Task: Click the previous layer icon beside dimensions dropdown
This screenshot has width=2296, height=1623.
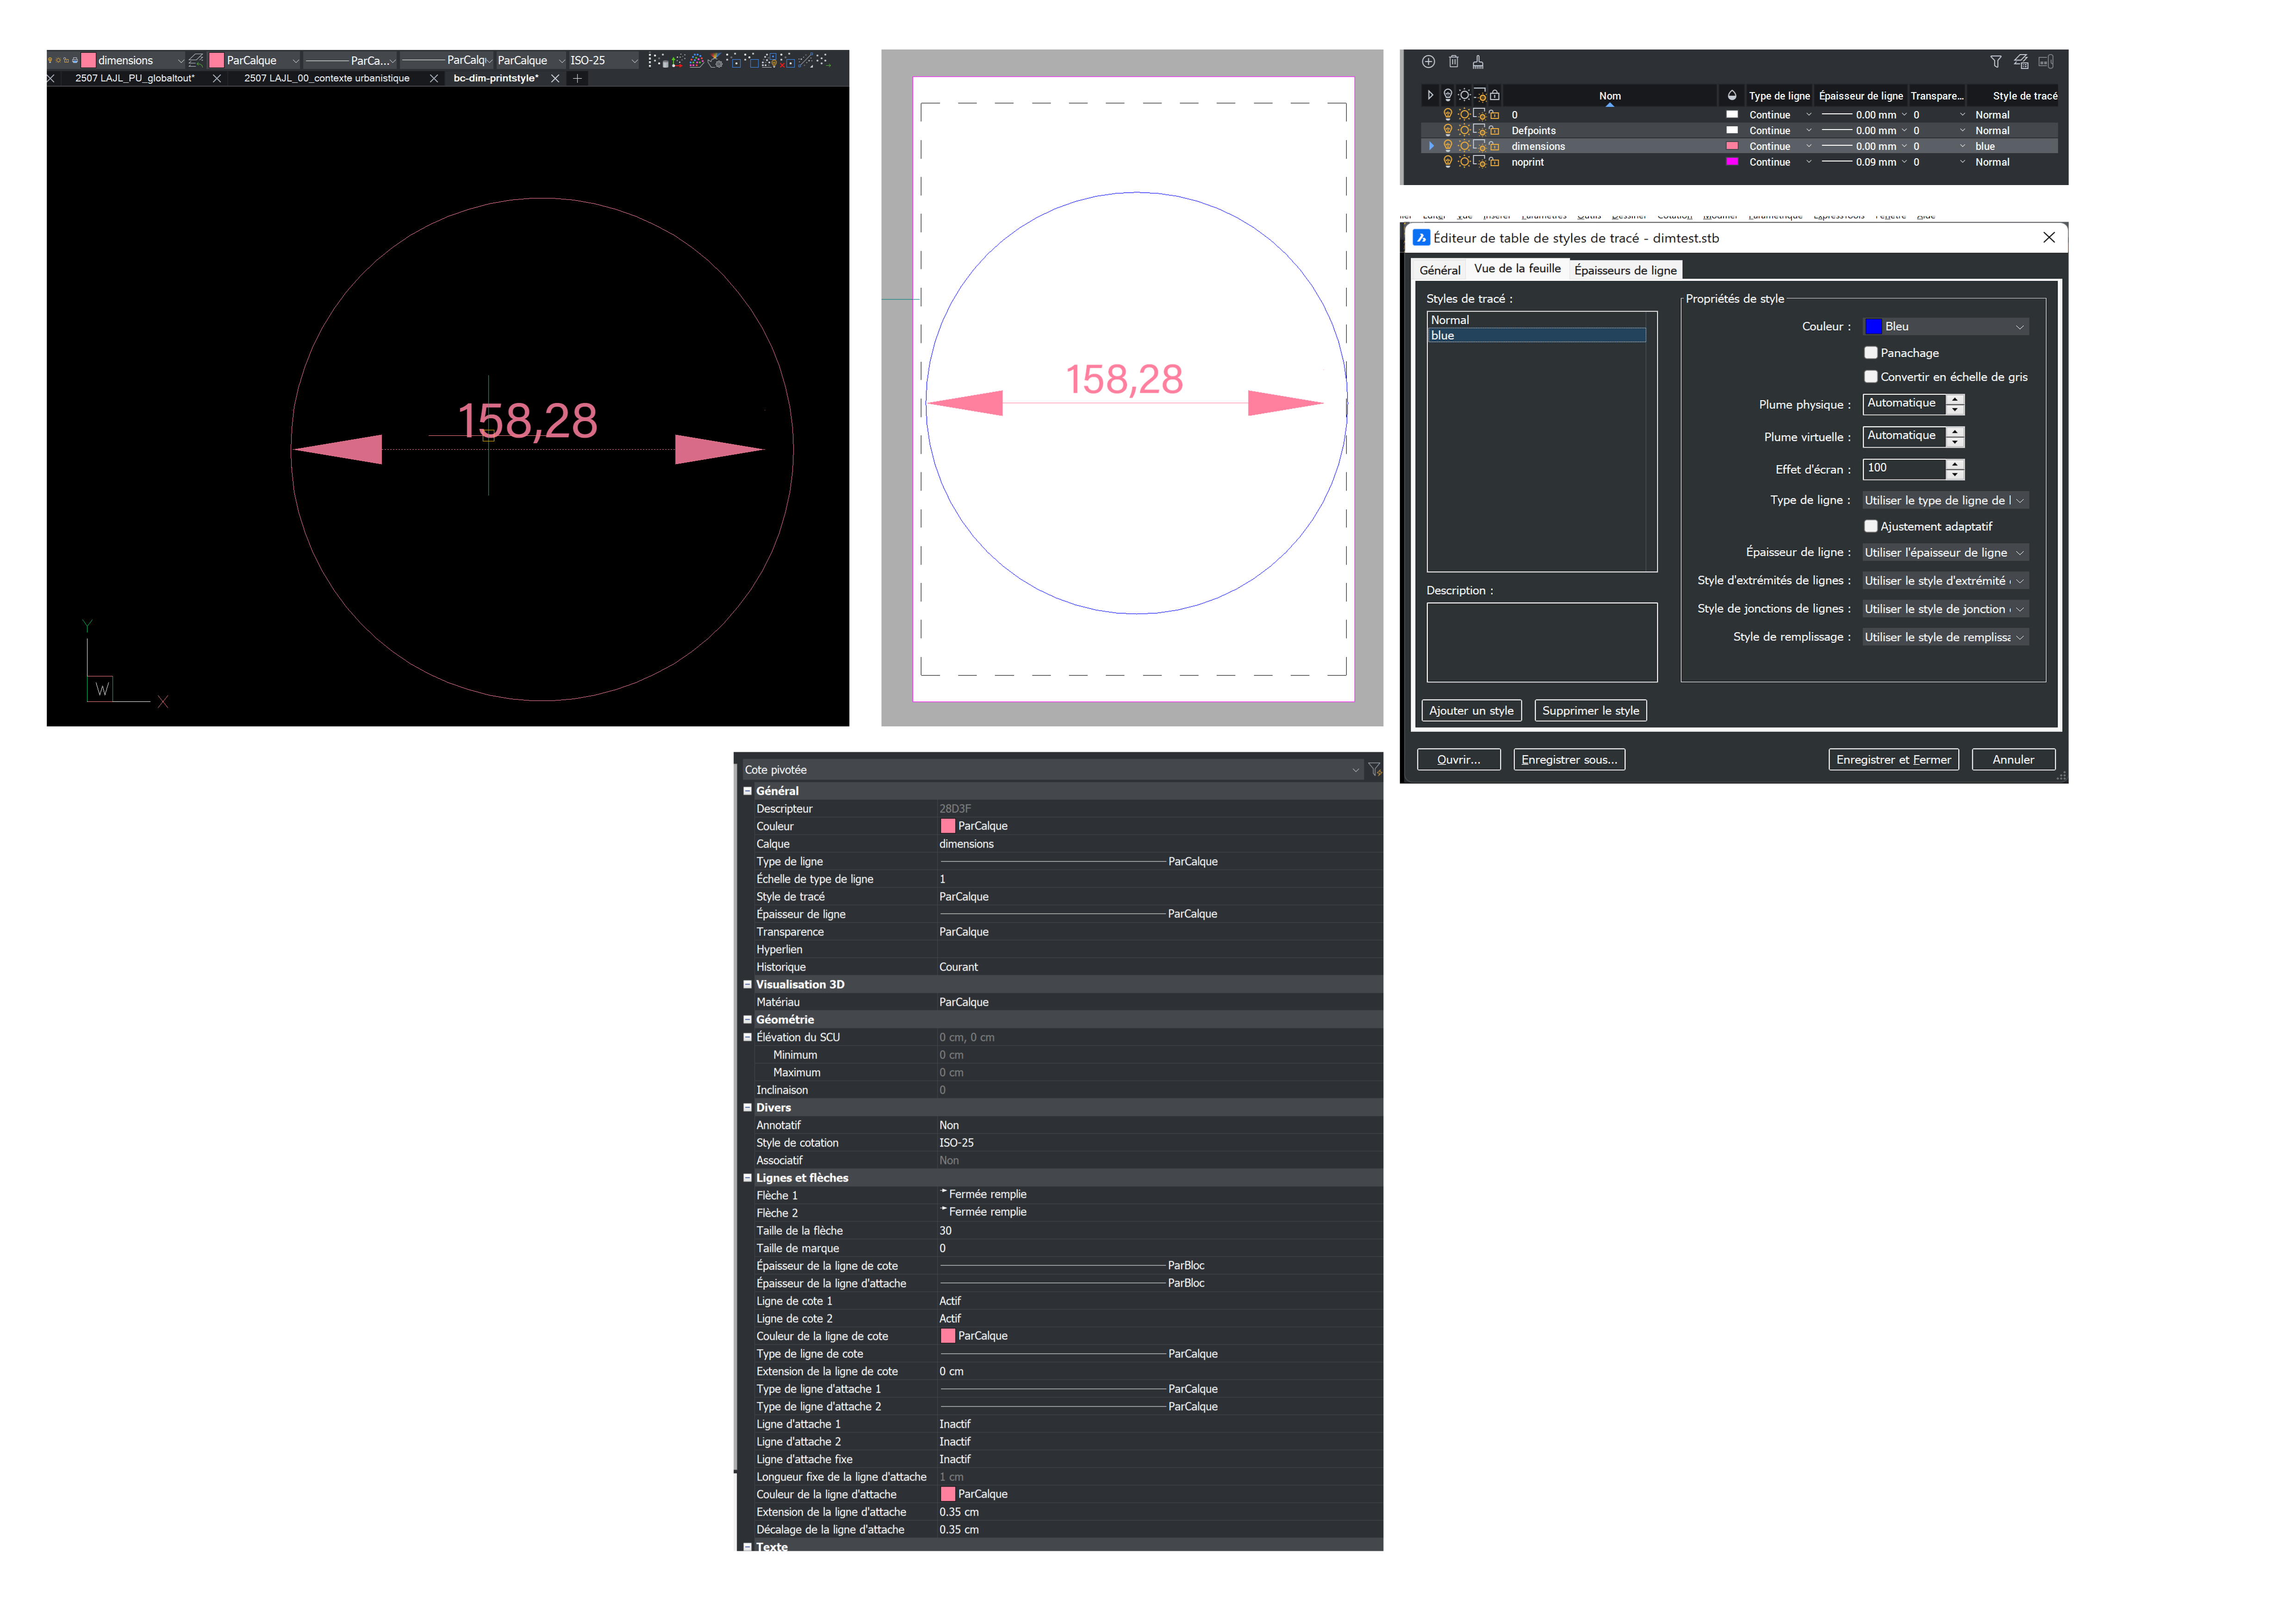Action: (x=196, y=61)
